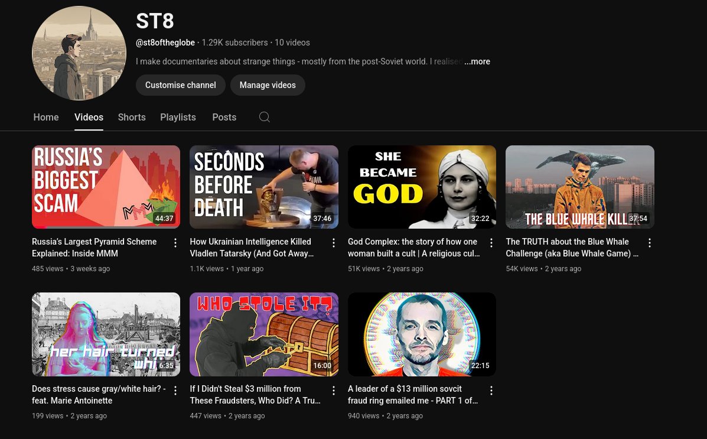
Task: Click the 447 views • 2 years ago text
Action: (227, 415)
